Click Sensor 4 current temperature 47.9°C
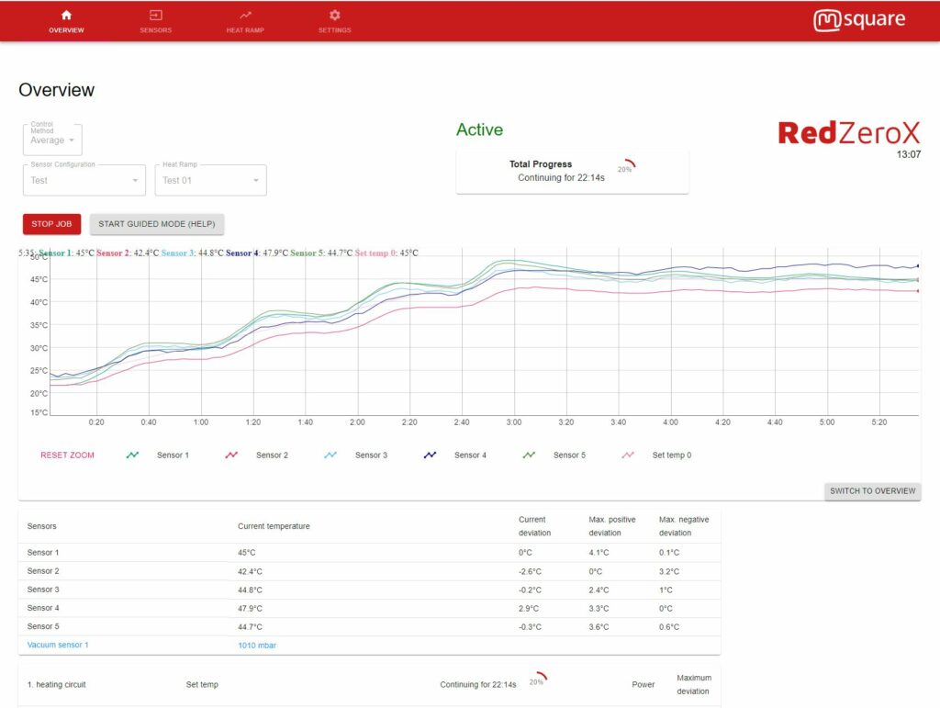940x708 pixels. point(250,609)
